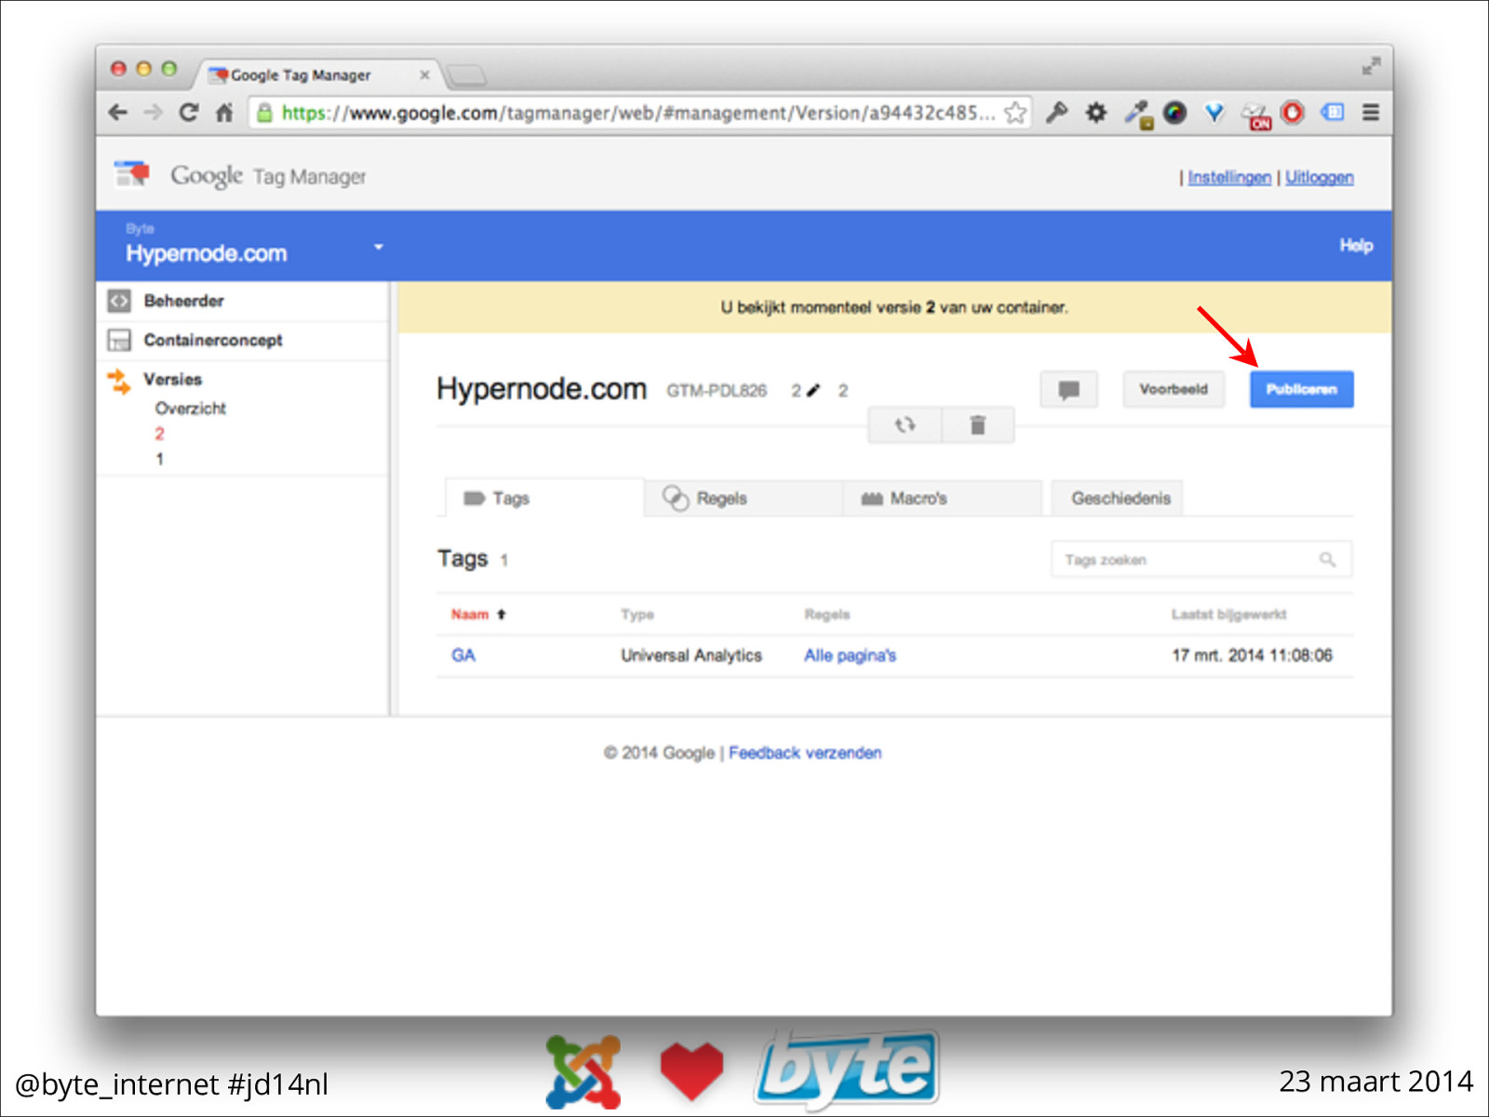Reload the page with refresh icon
1489x1117 pixels.
[x=189, y=113]
